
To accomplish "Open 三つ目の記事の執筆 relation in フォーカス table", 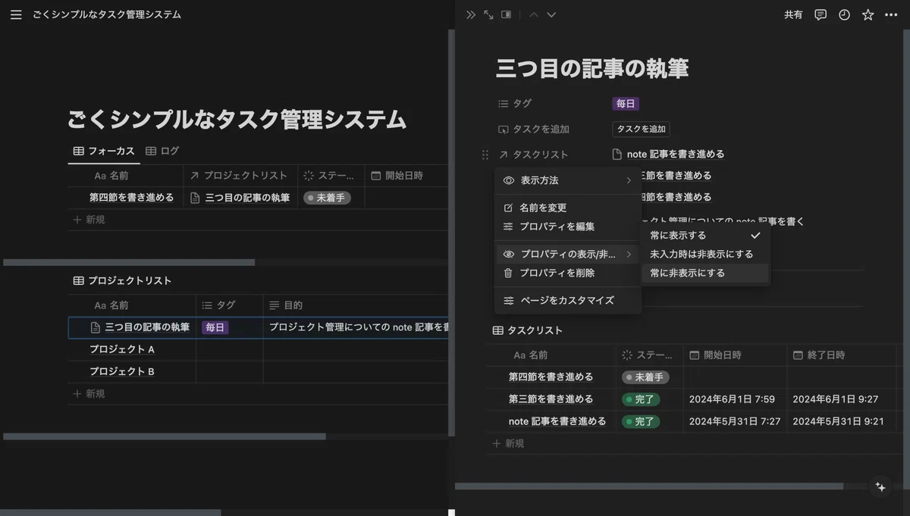I will (x=240, y=198).
